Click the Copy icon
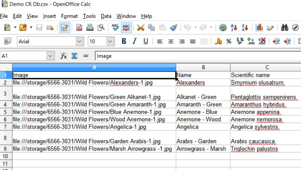Image resolution: width=301 pixels, height=170 pixels. click(152, 27)
